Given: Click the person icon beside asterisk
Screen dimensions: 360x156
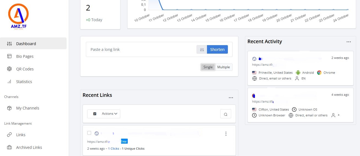Looking at the screenshot, I should (x=333, y=115).
